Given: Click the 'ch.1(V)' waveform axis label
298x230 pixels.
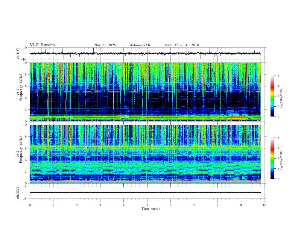Looking at the screenshot, I should coord(18,53).
